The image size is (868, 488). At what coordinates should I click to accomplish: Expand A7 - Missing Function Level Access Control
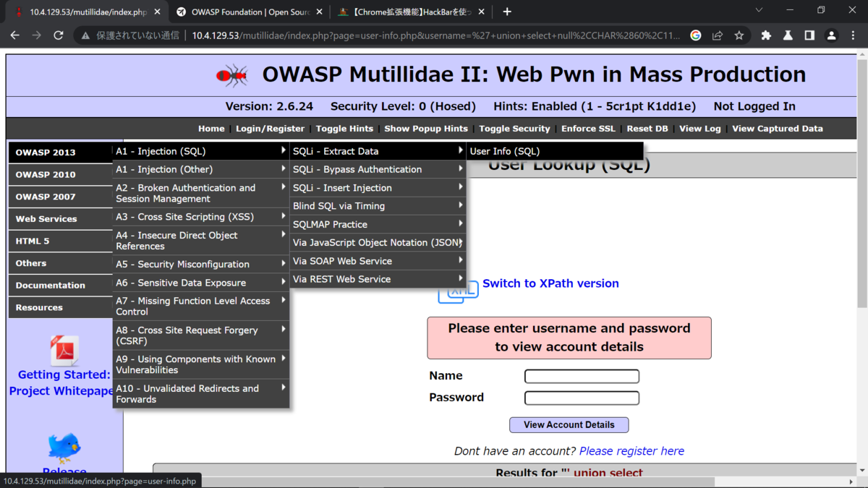201,307
